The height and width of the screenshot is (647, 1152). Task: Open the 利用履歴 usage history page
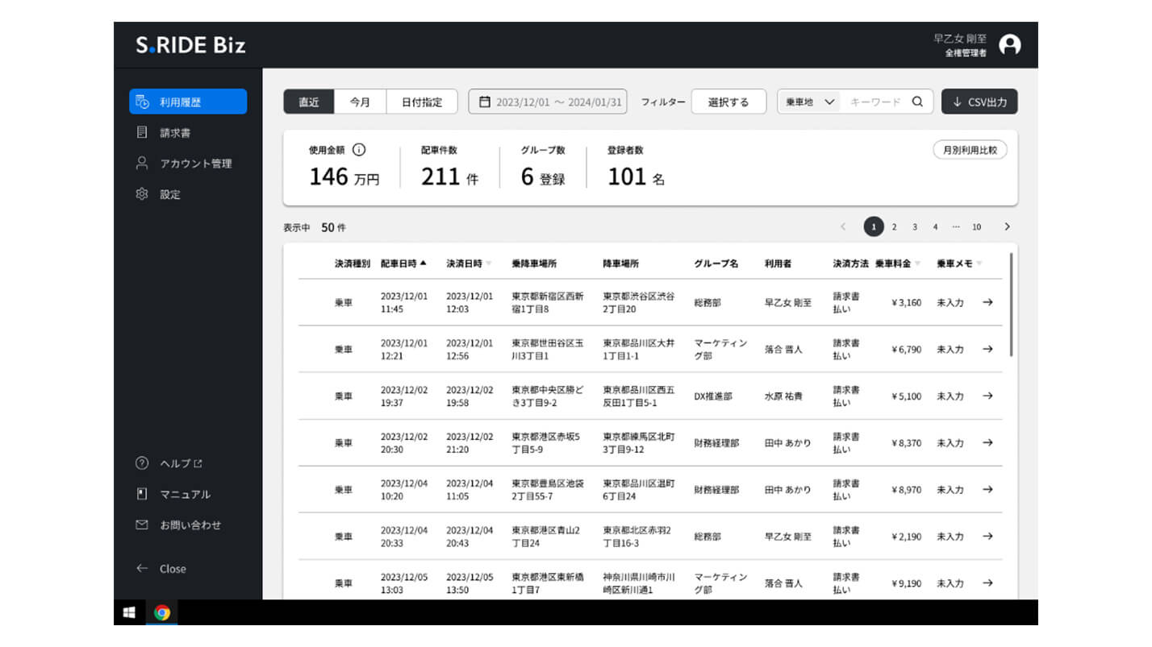click(x=188, y=102)
